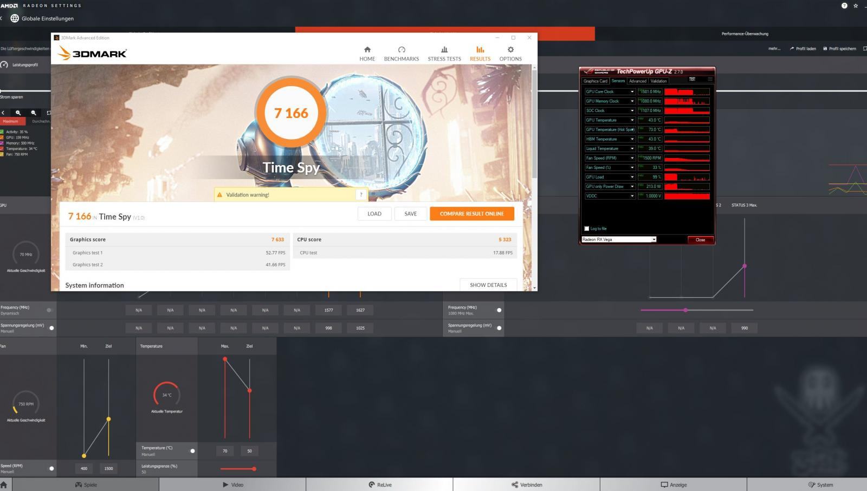Viewport: 867px width, 491px height.
Task: Toggle the Activity graph checkbox
Action: coord(2,132)
